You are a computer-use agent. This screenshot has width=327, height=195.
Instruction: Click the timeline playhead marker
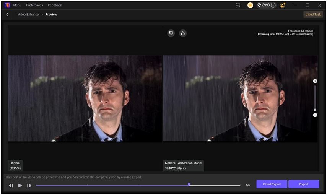click(x=189, y=184)
